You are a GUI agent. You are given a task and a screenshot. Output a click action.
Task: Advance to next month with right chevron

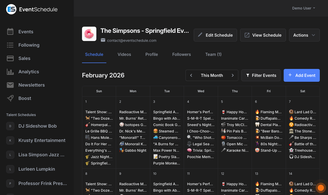(x=233, y=75)
